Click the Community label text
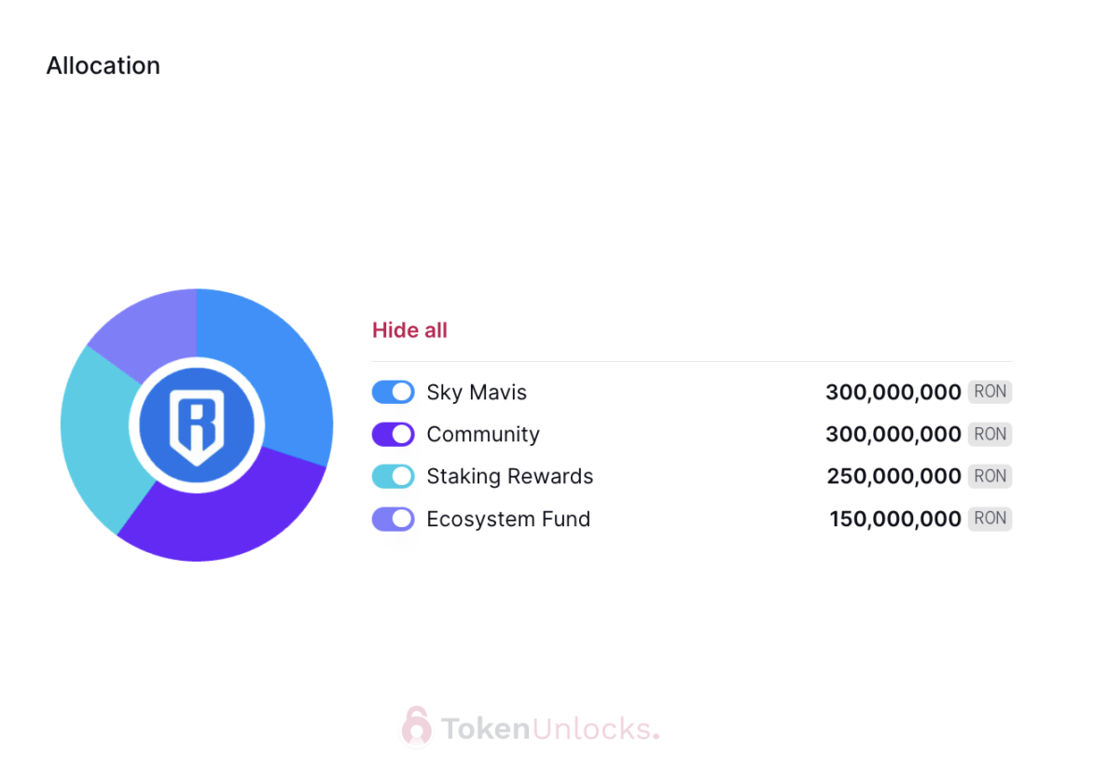1108x779 pixels. coord(483,434)
